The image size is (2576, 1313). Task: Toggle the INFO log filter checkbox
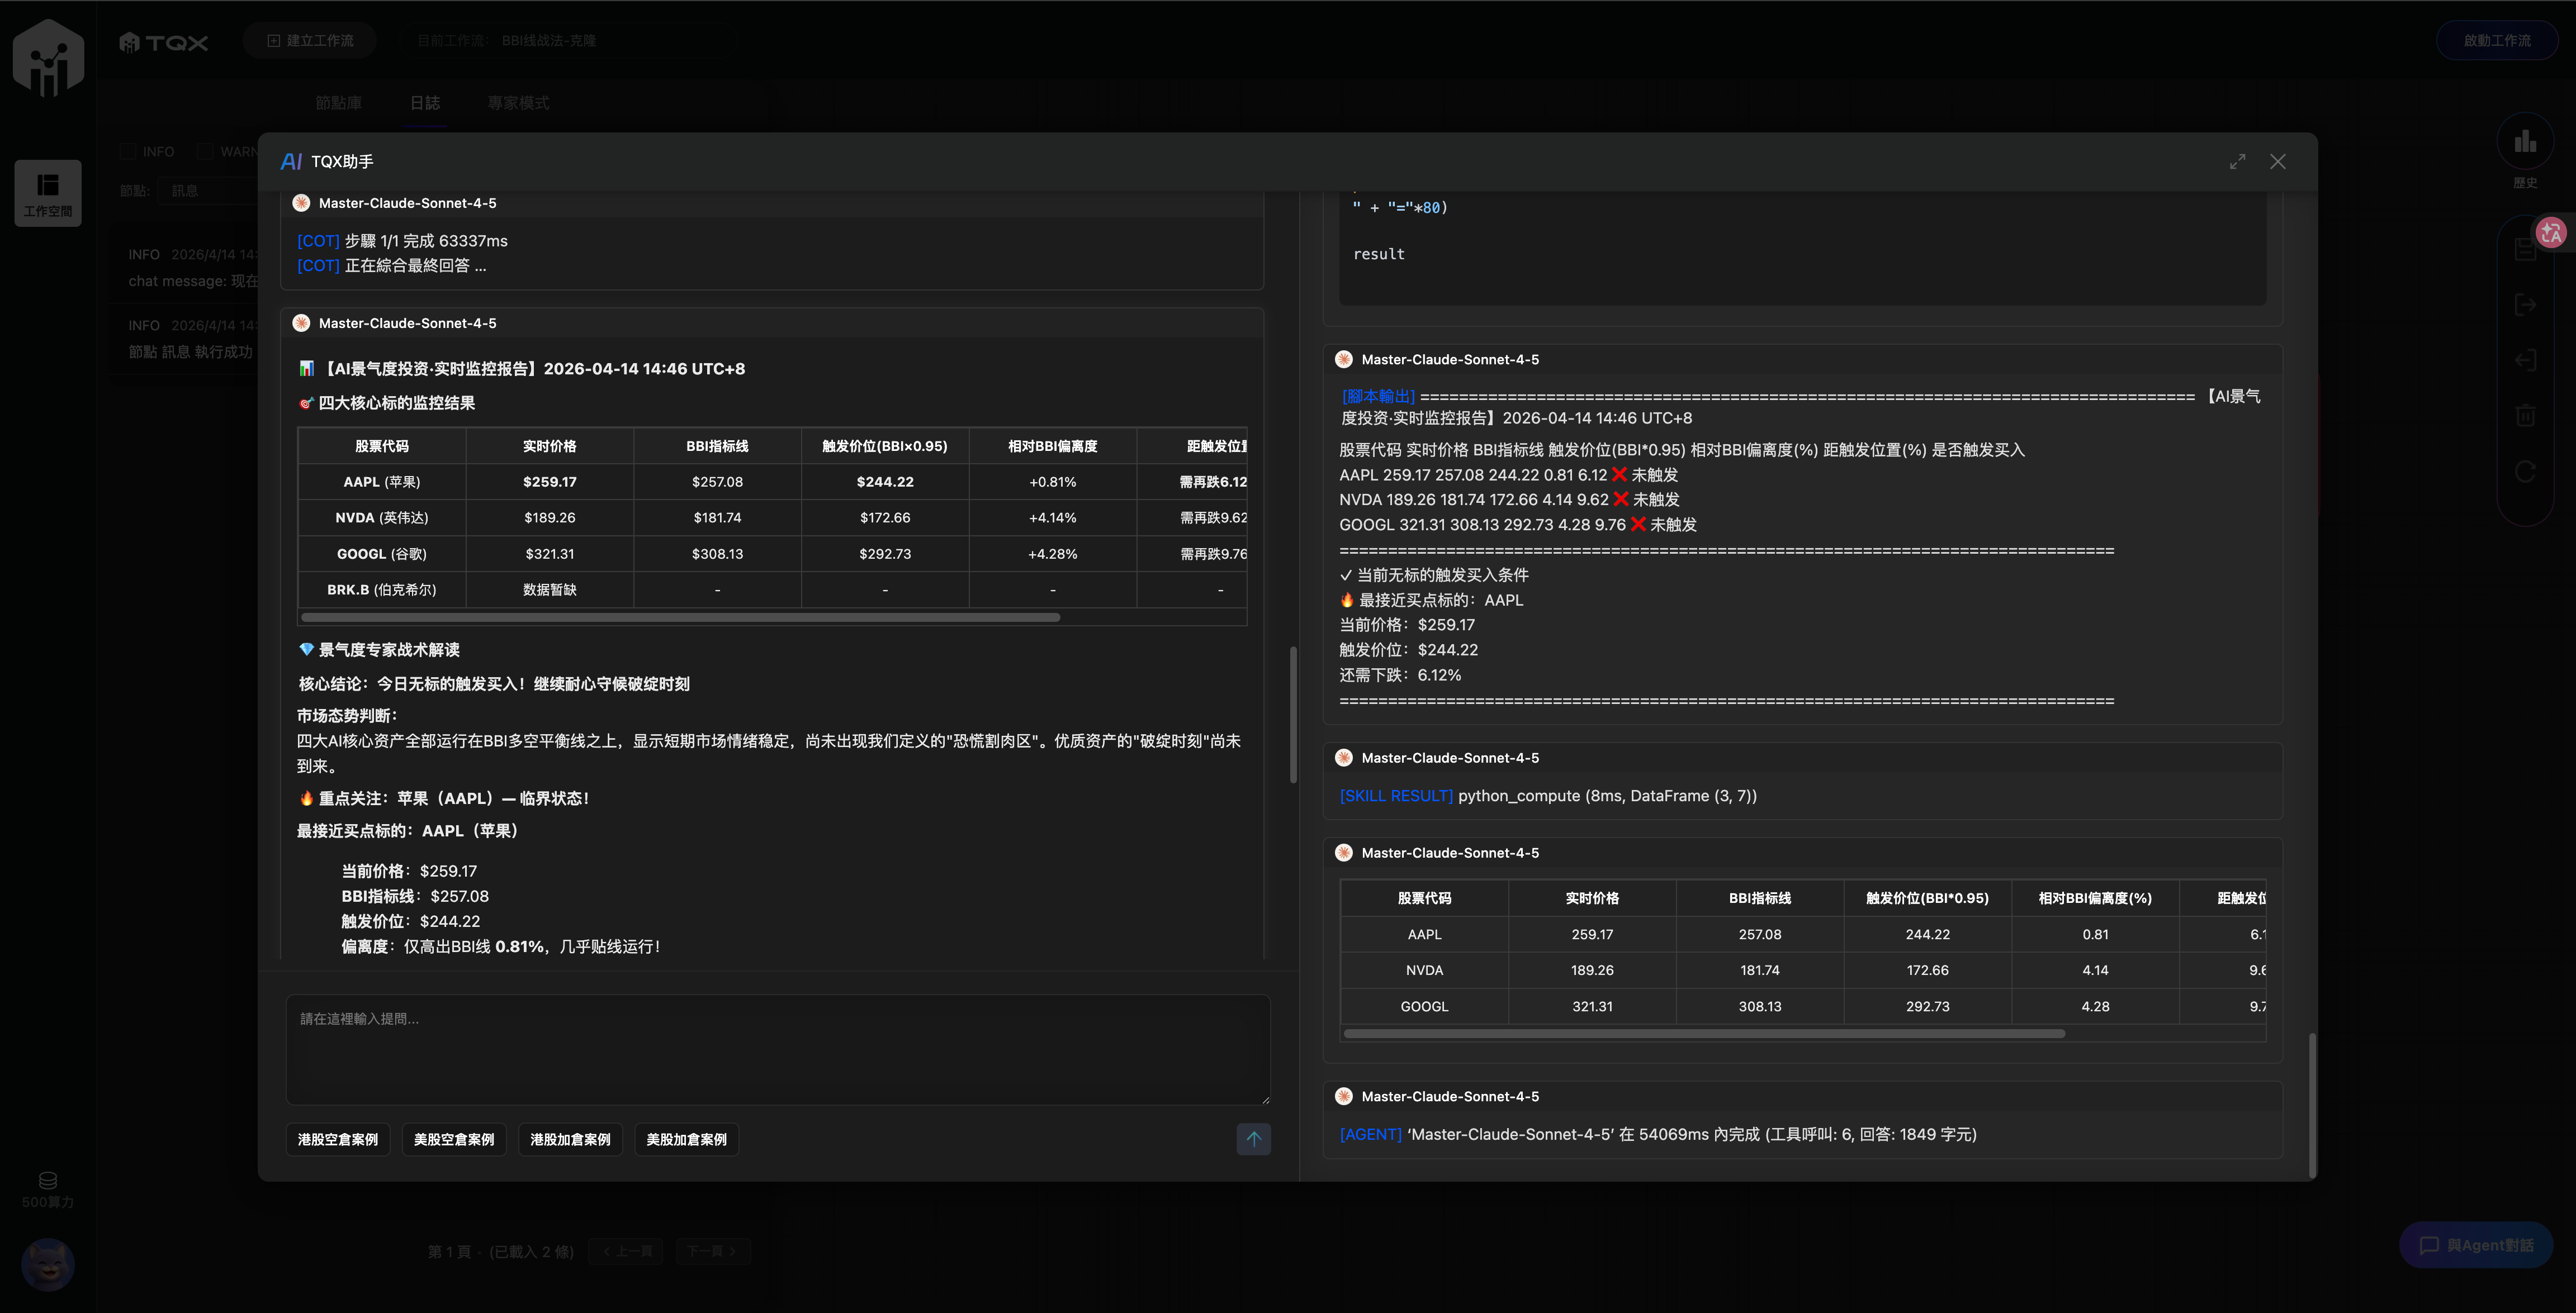(128, 152)
